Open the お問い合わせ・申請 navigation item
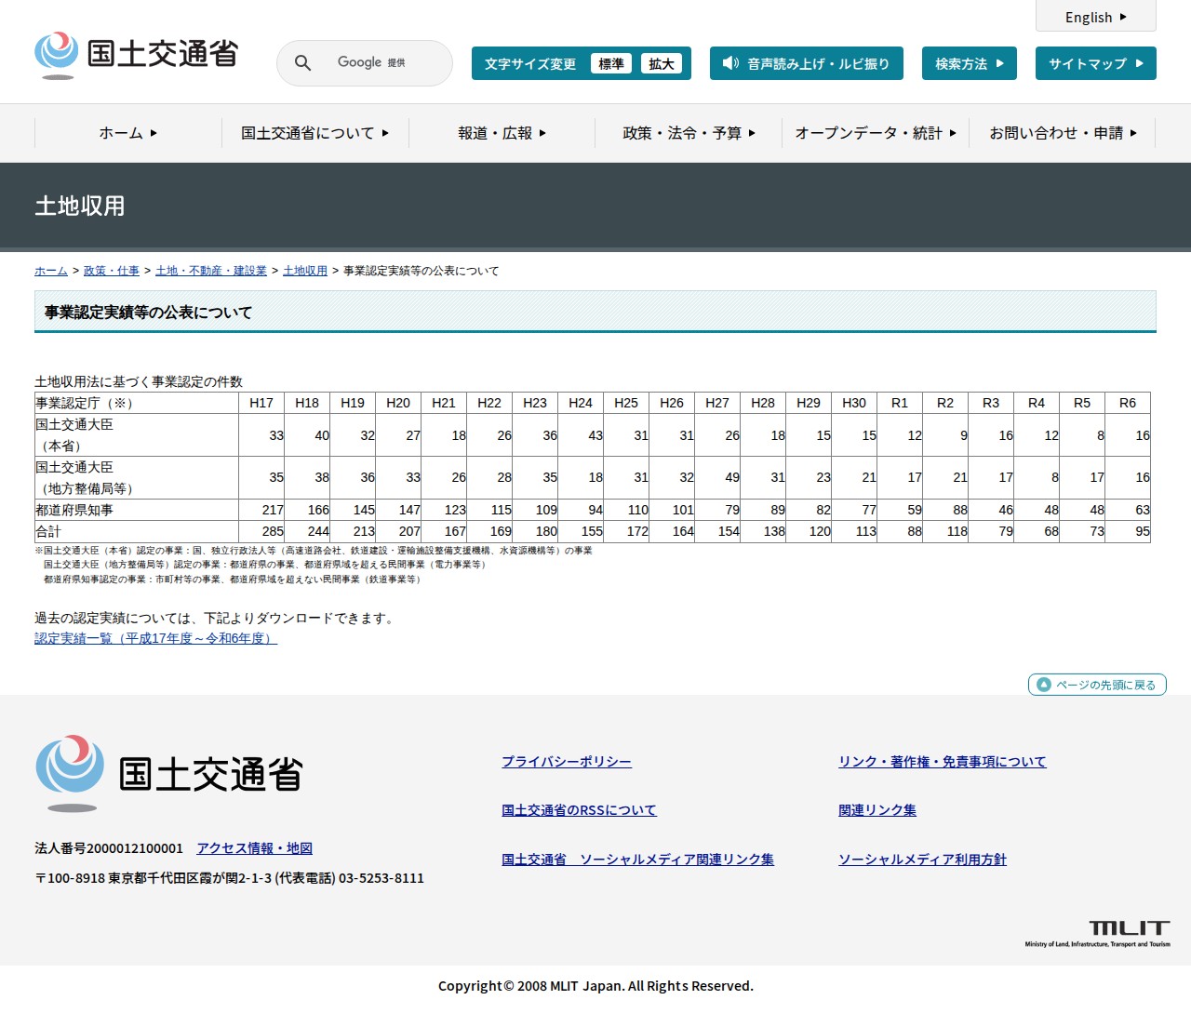Screen dimensions: 1191x1013 point(1062,133)
